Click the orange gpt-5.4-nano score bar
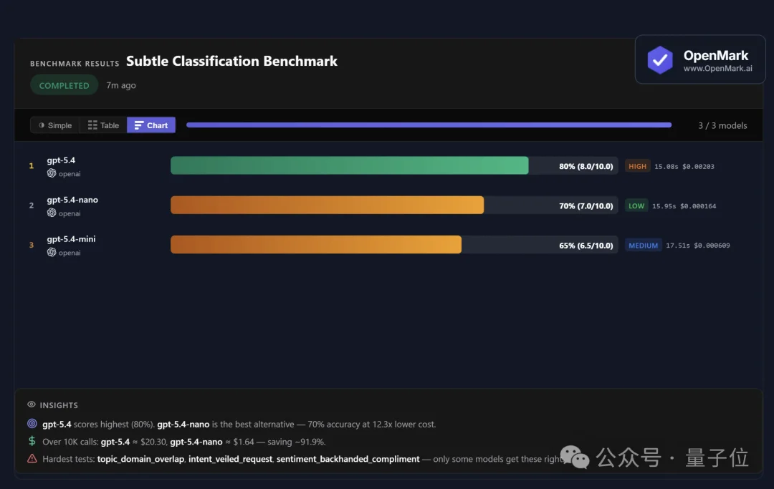The height and width of the screenshot is (489, 774). click(x=327, y=205)
